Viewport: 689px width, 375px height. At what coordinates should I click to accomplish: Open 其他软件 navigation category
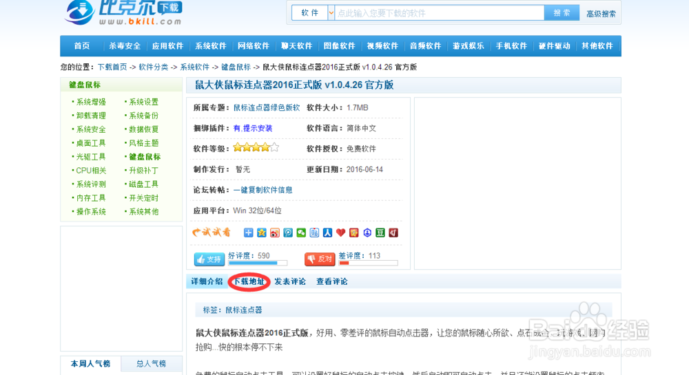point(597,46)
